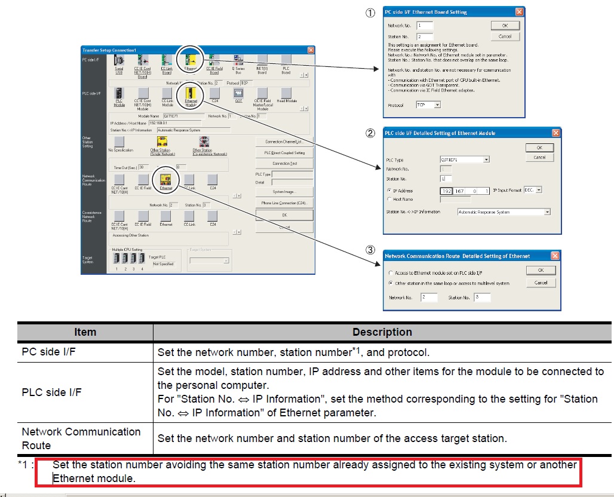Click the Connection Test button
The height and width of the screenshot is (497, 614).
coord(284,163)
